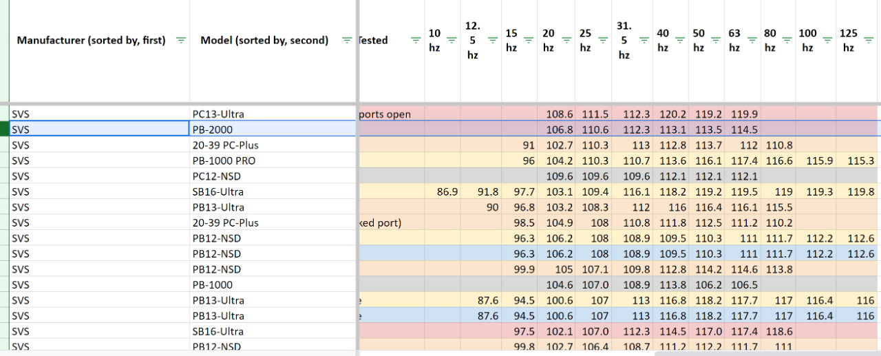Select the 97.7 value under 15 hz
The width and height of the screenshot is (881, 356).
pyautogui.click(x=520, y=191)
